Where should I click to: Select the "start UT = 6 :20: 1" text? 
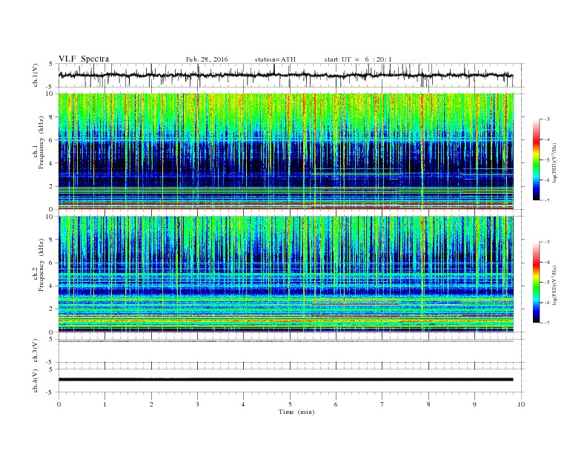click(x=358, y=59)
